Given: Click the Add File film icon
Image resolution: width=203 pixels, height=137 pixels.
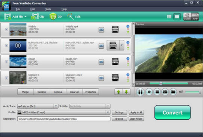Looking at the screenshot, I should (x=8, y=17).
